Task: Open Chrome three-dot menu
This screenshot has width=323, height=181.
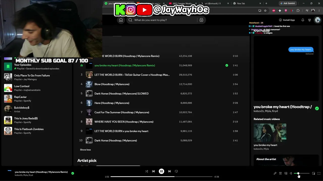Action: click(319, 11)
